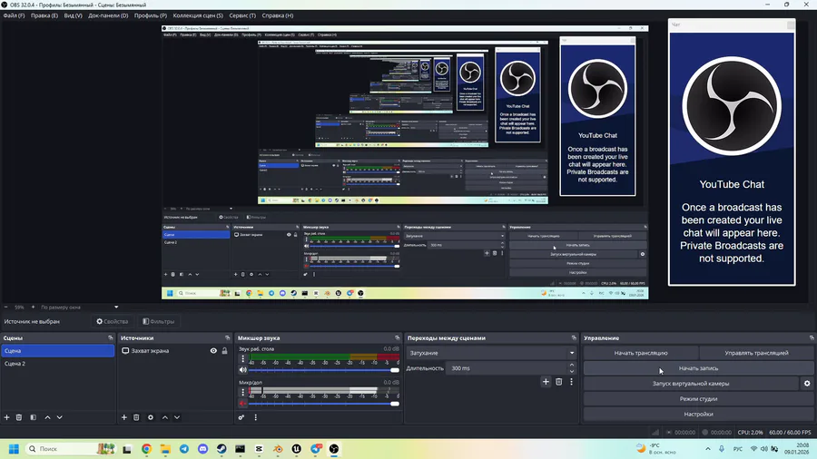Undock the Переходы между сценами panel
This screenshot has height=459, width=817.
[x=574, y=337]
